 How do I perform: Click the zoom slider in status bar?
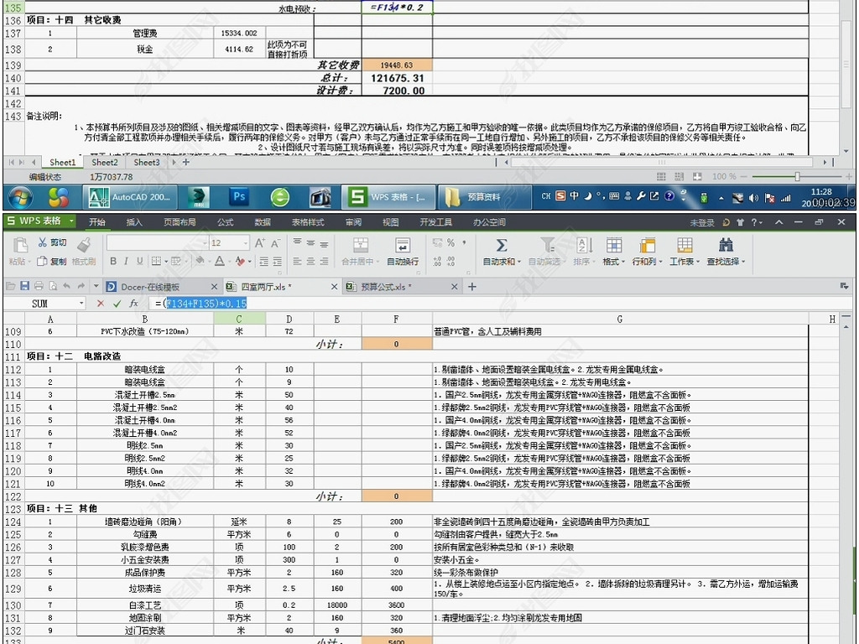(x=797, y=177)
